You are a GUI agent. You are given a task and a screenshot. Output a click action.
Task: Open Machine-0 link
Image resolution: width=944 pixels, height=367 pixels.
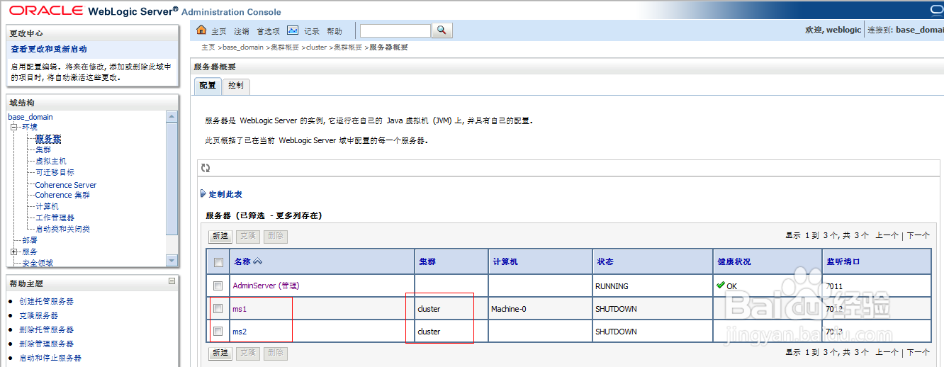click(x=509, y=309)
